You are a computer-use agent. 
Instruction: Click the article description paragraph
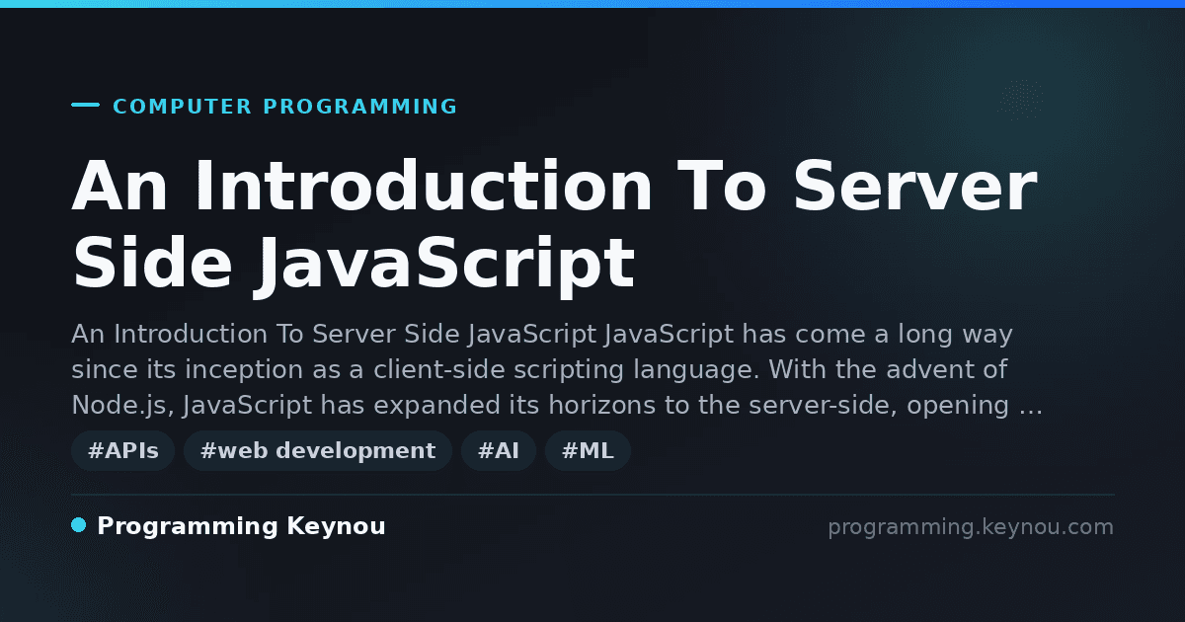coord(558,370)
